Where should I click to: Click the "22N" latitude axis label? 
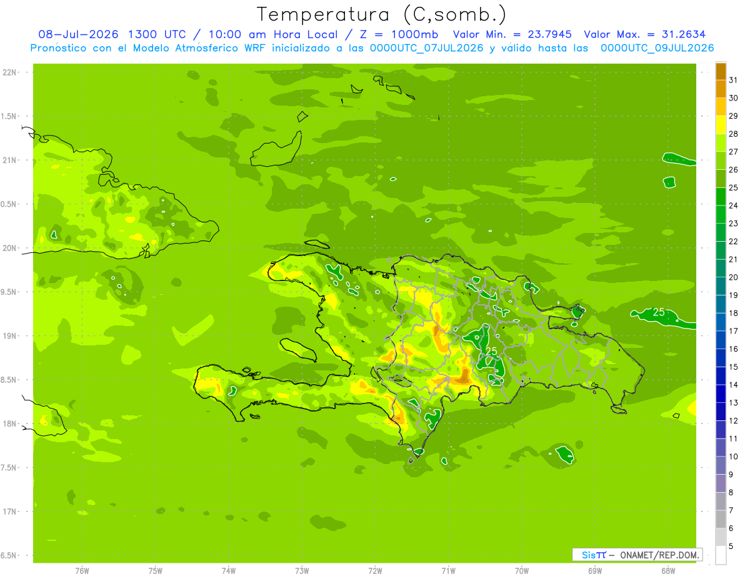(9, 72)
